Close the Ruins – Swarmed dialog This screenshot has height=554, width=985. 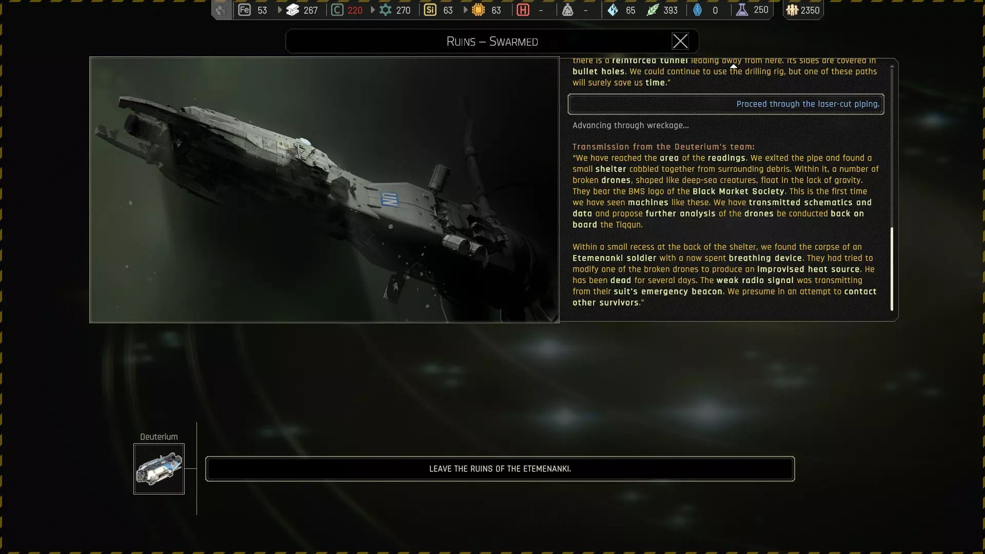tap(680, 41)
